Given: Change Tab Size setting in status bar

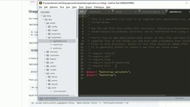Looking at the screenshot, I should click(x=179, y=98).
